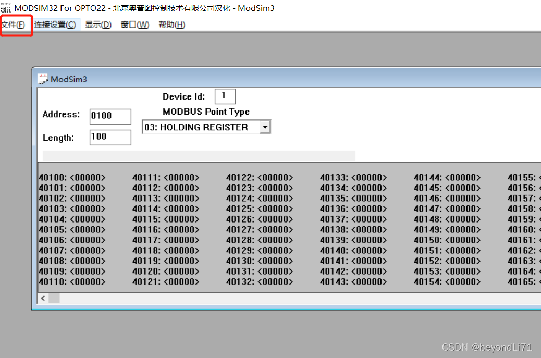Select register 40105 value
The image size is (541, 358).
88,230
